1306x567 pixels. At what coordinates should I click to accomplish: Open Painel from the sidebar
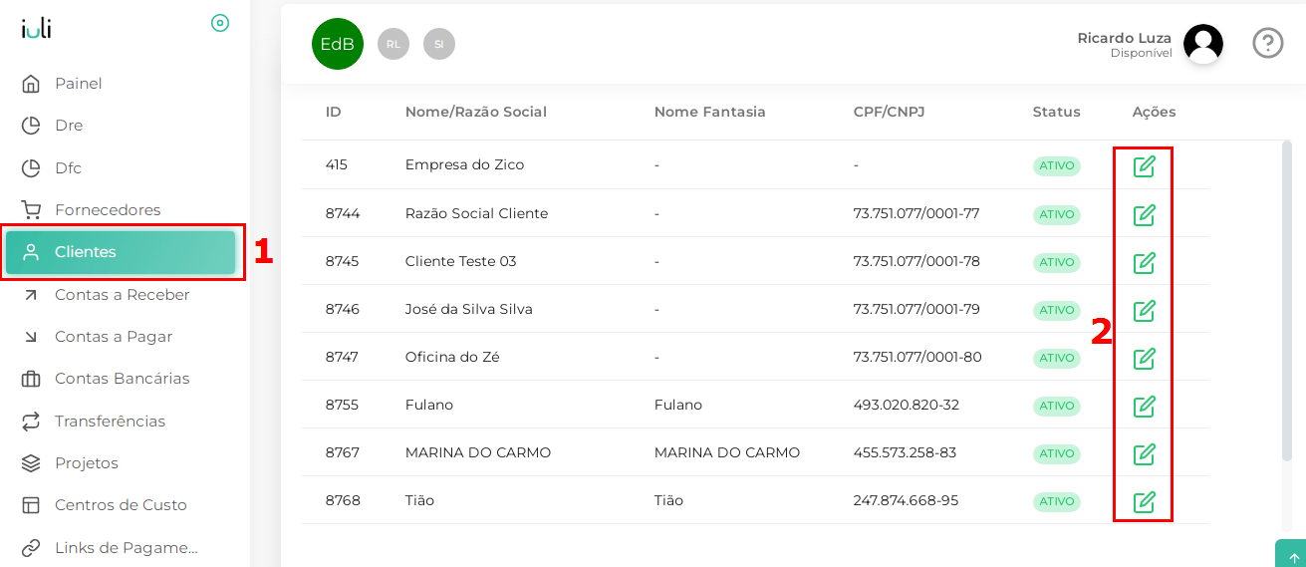(78, 84)
